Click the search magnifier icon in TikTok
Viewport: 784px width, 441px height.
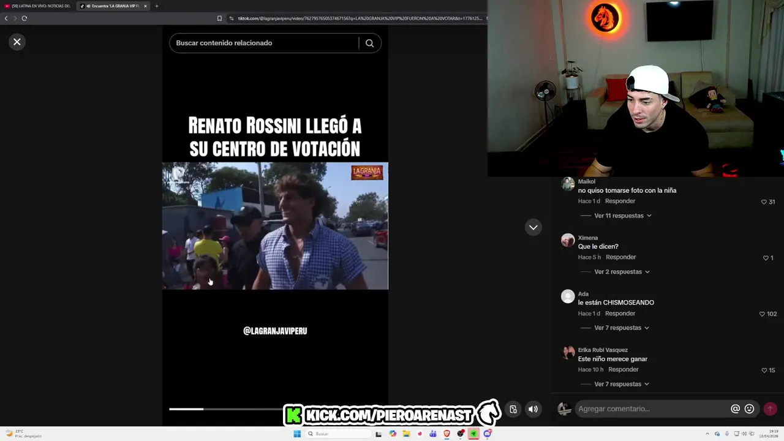(x=369, y=43)
